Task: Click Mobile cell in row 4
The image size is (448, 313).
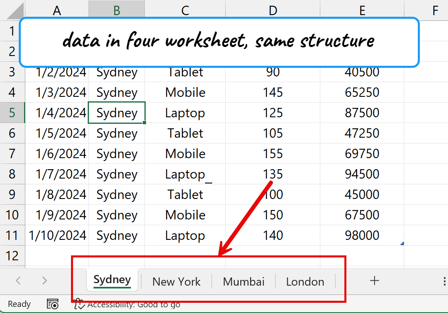Action: pyautogui.click(x=185, y=92)
